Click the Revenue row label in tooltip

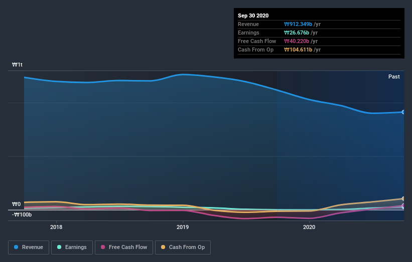pos(248,24)
